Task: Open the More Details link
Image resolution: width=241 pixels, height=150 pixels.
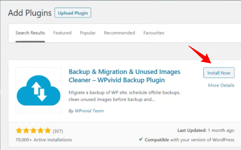Action: (221, 85)
